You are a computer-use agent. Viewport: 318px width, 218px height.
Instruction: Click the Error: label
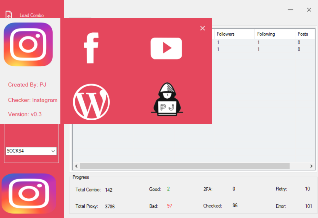click(281, 206)
